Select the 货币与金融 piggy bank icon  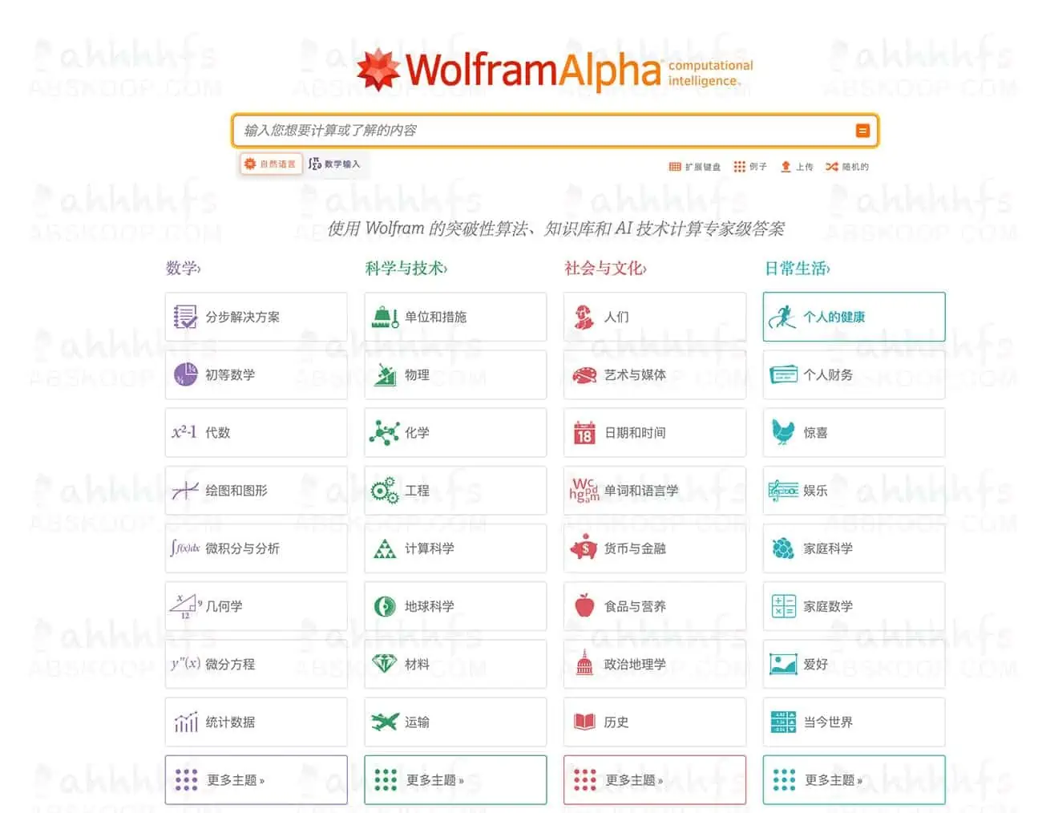coord(584,548)
